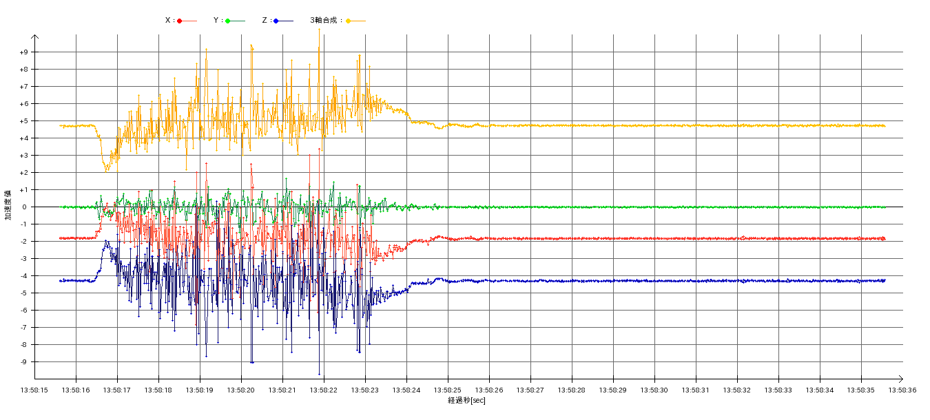Click the -9 value axis tick label
Viewport: 930px width, 420px height.
pyautogui.click(x=23, y=362)
